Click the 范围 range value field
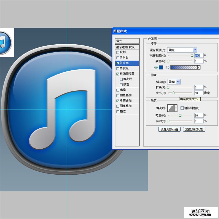Viewport: 219px width, 219px height. coord(199,116)
